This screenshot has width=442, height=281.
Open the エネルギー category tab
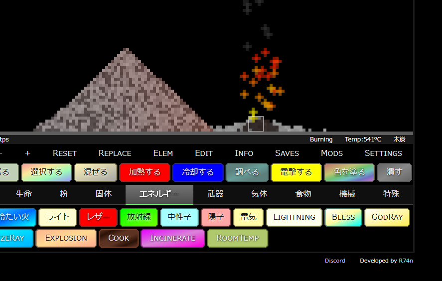point(159,194)
